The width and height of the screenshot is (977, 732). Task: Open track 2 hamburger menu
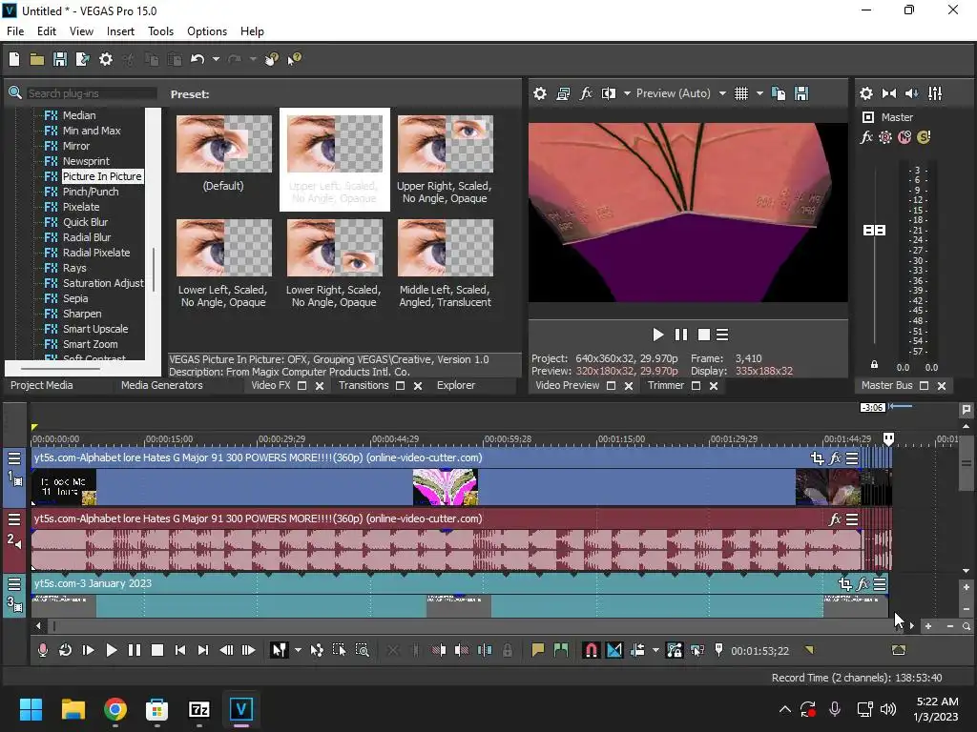[13, 519]
